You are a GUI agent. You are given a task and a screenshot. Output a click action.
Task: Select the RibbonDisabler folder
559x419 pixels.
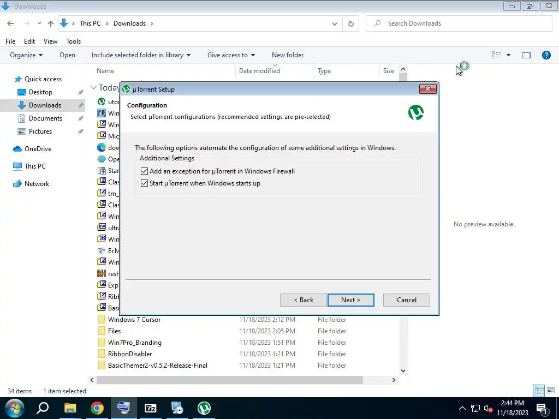pyautogui.click(x=130, y=354)
